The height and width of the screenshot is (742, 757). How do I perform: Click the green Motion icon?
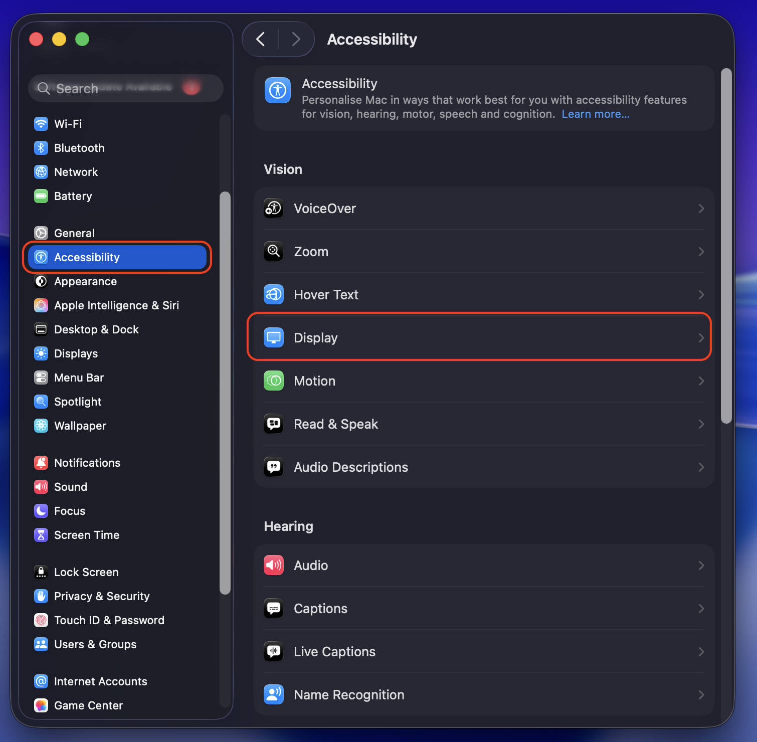tap(274, 381)
